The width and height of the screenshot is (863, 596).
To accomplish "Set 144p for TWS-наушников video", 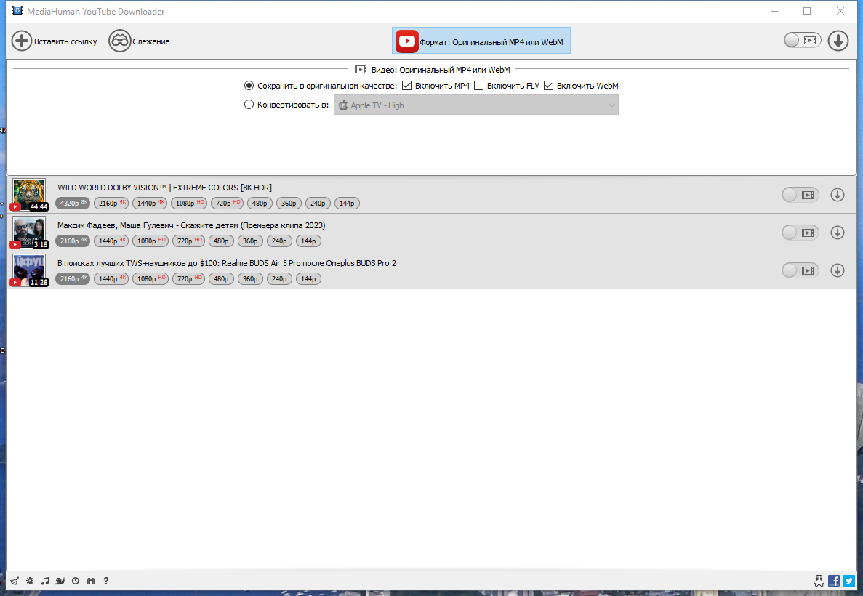I will [x=309, y=279].
